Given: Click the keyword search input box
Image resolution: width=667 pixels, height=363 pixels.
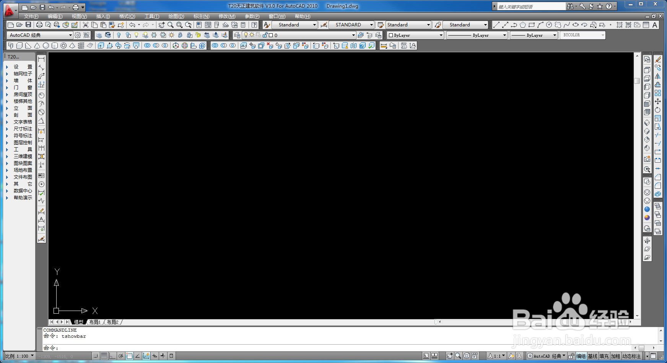Looking at the screenshot, I should 531,7.
